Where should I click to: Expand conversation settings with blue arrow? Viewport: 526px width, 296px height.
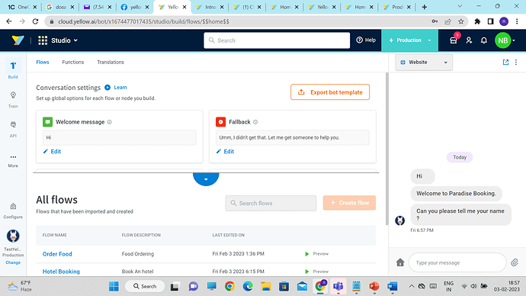click(x=206, y=179)
